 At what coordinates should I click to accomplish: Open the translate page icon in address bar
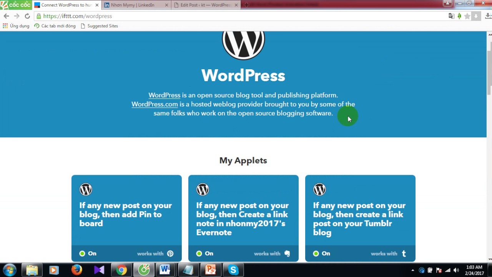[x=451, y=16]
